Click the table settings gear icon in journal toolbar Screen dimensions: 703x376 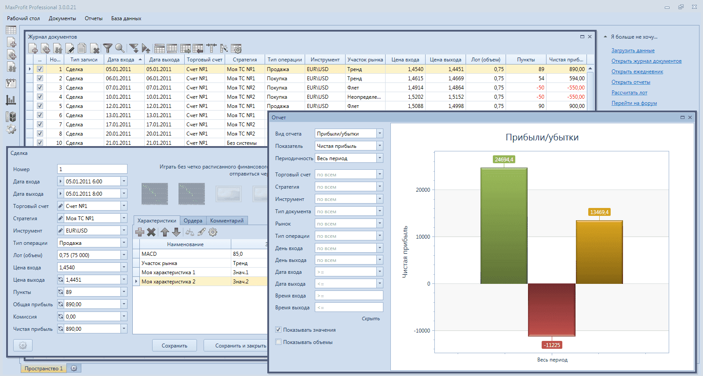click(x=237, y=48)
